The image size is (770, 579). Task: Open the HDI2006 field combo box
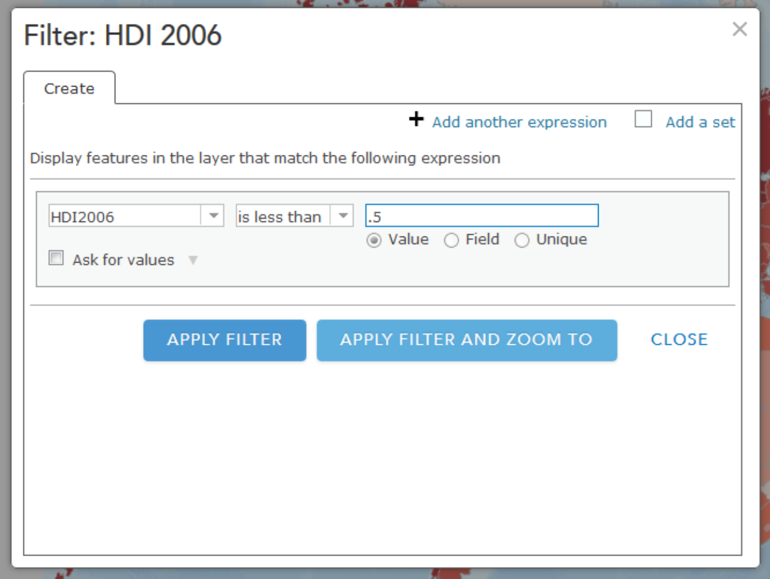coord(125,216)
